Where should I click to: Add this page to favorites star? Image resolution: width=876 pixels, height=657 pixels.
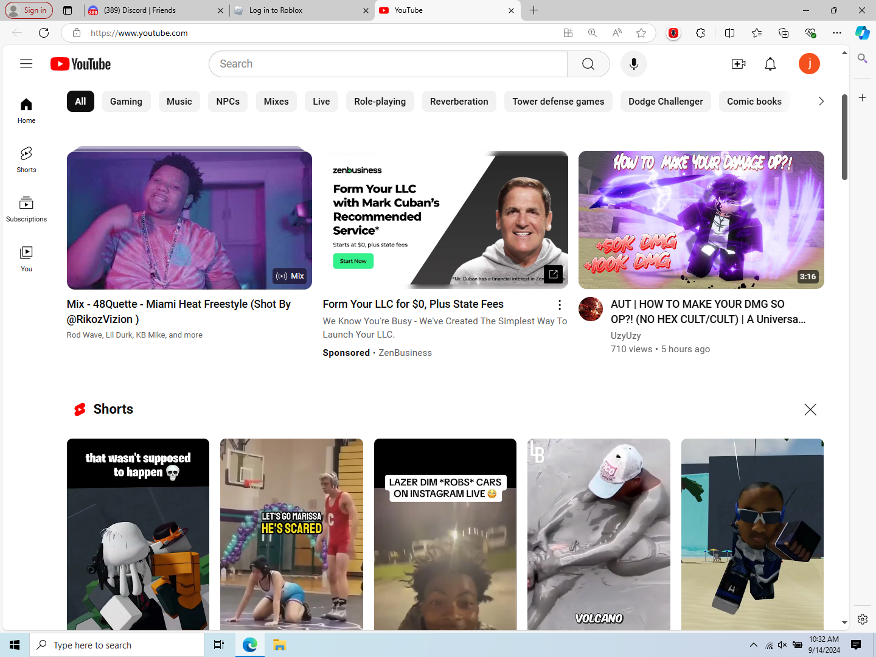641,33
